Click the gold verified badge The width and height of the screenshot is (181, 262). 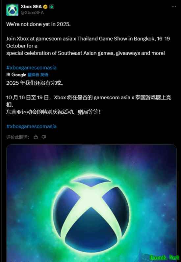pos(45,7)
